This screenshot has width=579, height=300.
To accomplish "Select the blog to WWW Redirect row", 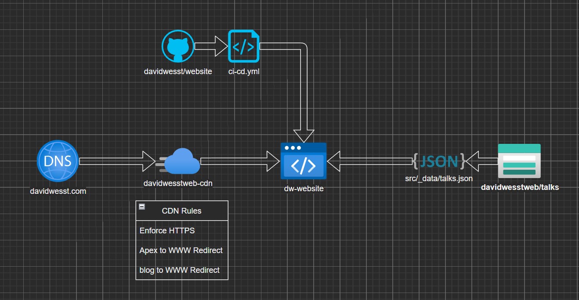I will [x=182, y=270].
